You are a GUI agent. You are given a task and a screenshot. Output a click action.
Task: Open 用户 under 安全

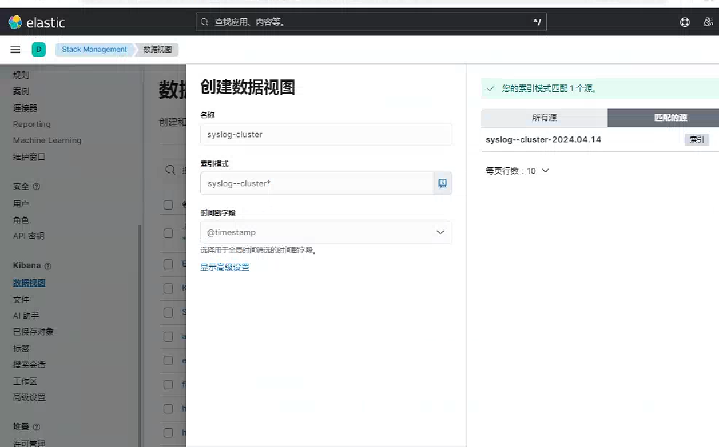coord(21,204)
